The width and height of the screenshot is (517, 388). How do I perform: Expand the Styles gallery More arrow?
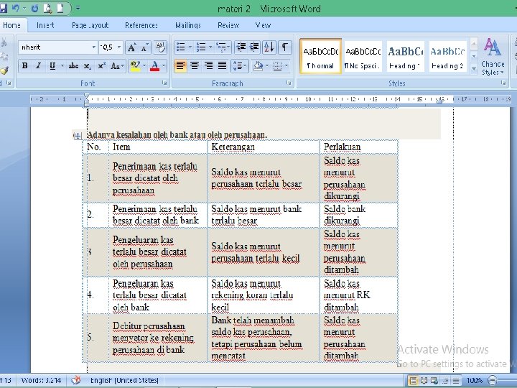474,68
